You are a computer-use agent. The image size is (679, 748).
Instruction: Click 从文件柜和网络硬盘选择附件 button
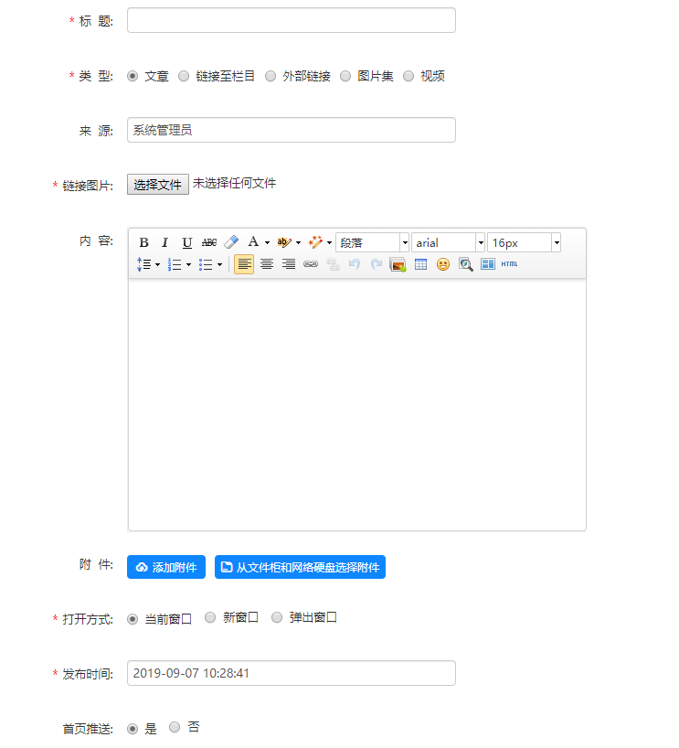(x=300, y=567)
